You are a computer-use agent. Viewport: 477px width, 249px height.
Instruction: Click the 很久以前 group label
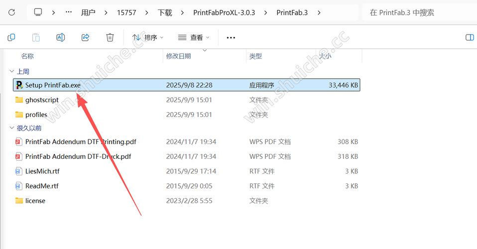tap(29, 128)
